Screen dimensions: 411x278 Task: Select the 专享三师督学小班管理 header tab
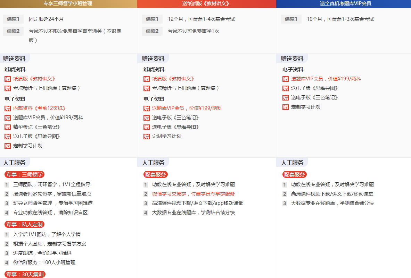click(68, 4)
